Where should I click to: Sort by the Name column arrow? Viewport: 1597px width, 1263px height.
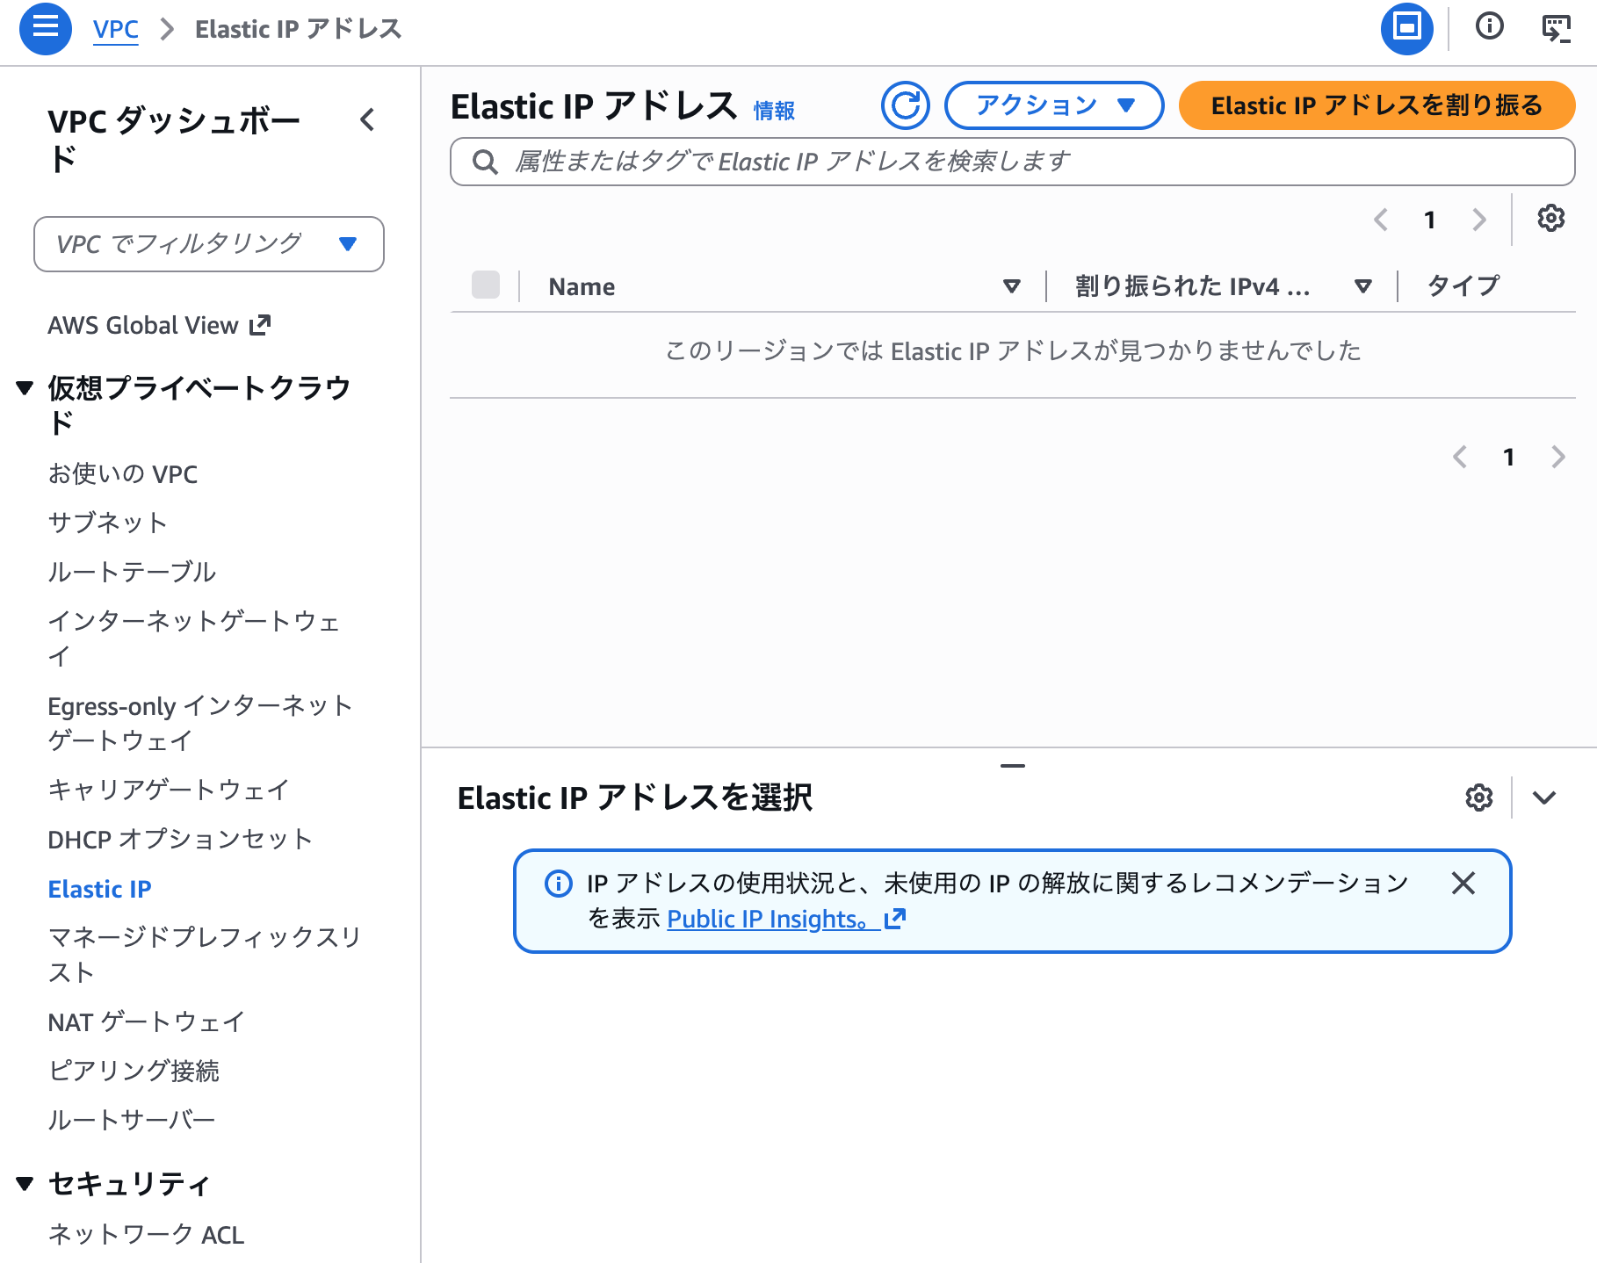1012,286
